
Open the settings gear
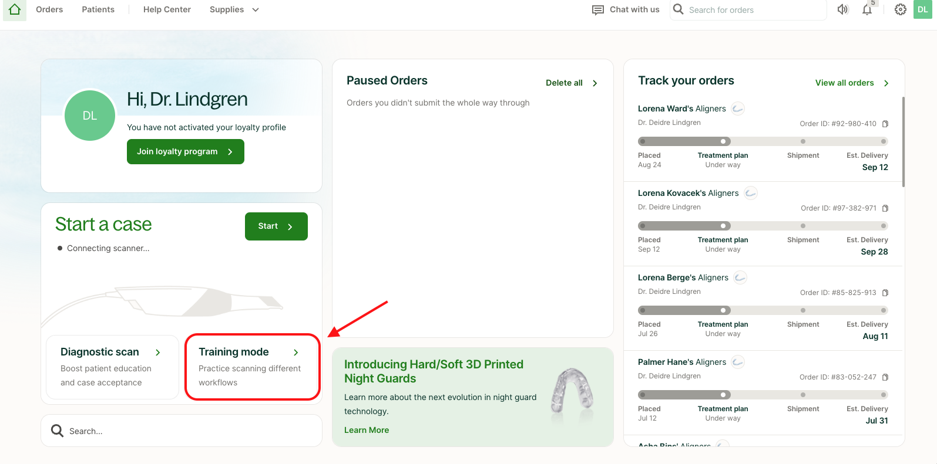point(900,10)
